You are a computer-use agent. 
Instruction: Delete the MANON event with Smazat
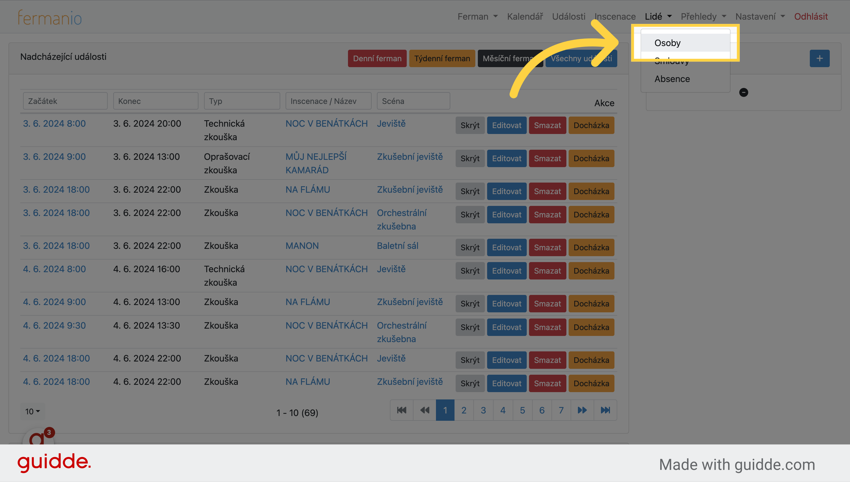pyautogui.click(x=547, y=247)
